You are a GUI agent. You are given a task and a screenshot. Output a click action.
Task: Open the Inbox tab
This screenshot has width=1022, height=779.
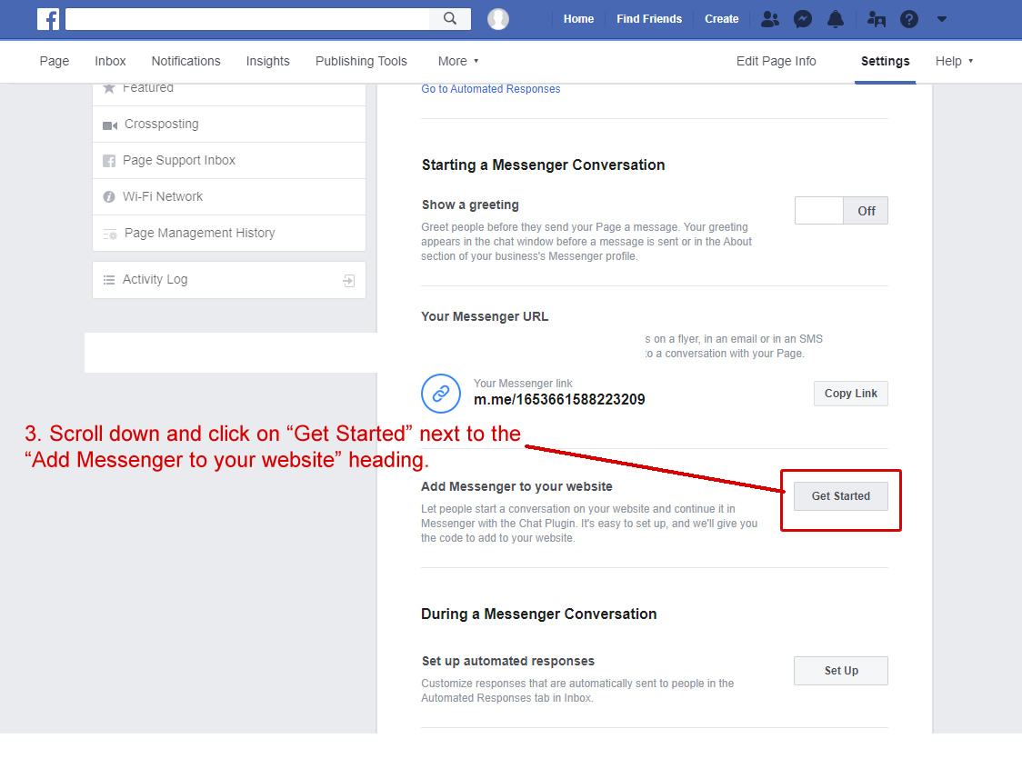pyautogui.click(x=110, y=61)
